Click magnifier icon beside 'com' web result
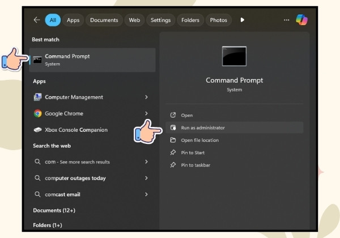 (x=37, y=161)
